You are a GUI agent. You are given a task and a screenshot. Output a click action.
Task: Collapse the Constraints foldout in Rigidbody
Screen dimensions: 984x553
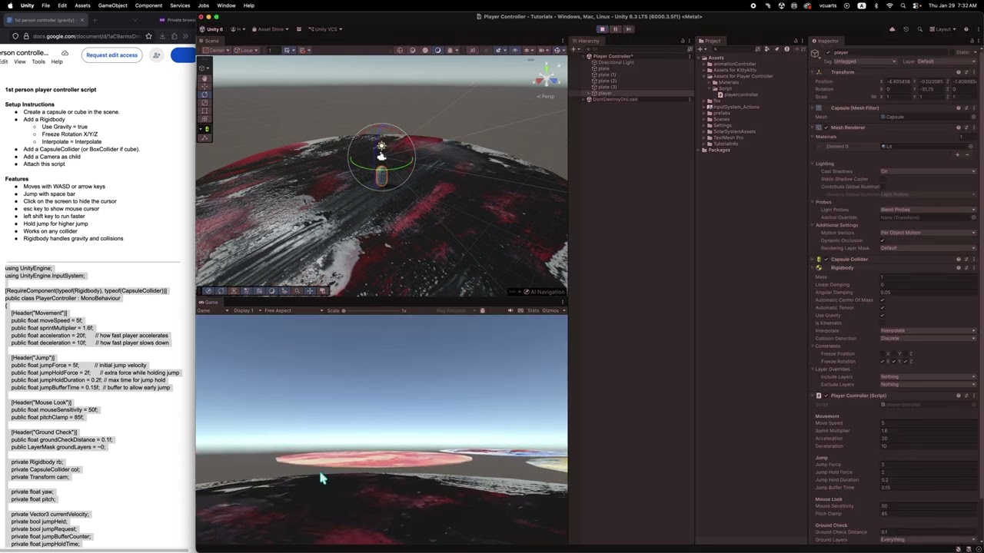click(813, 346)
